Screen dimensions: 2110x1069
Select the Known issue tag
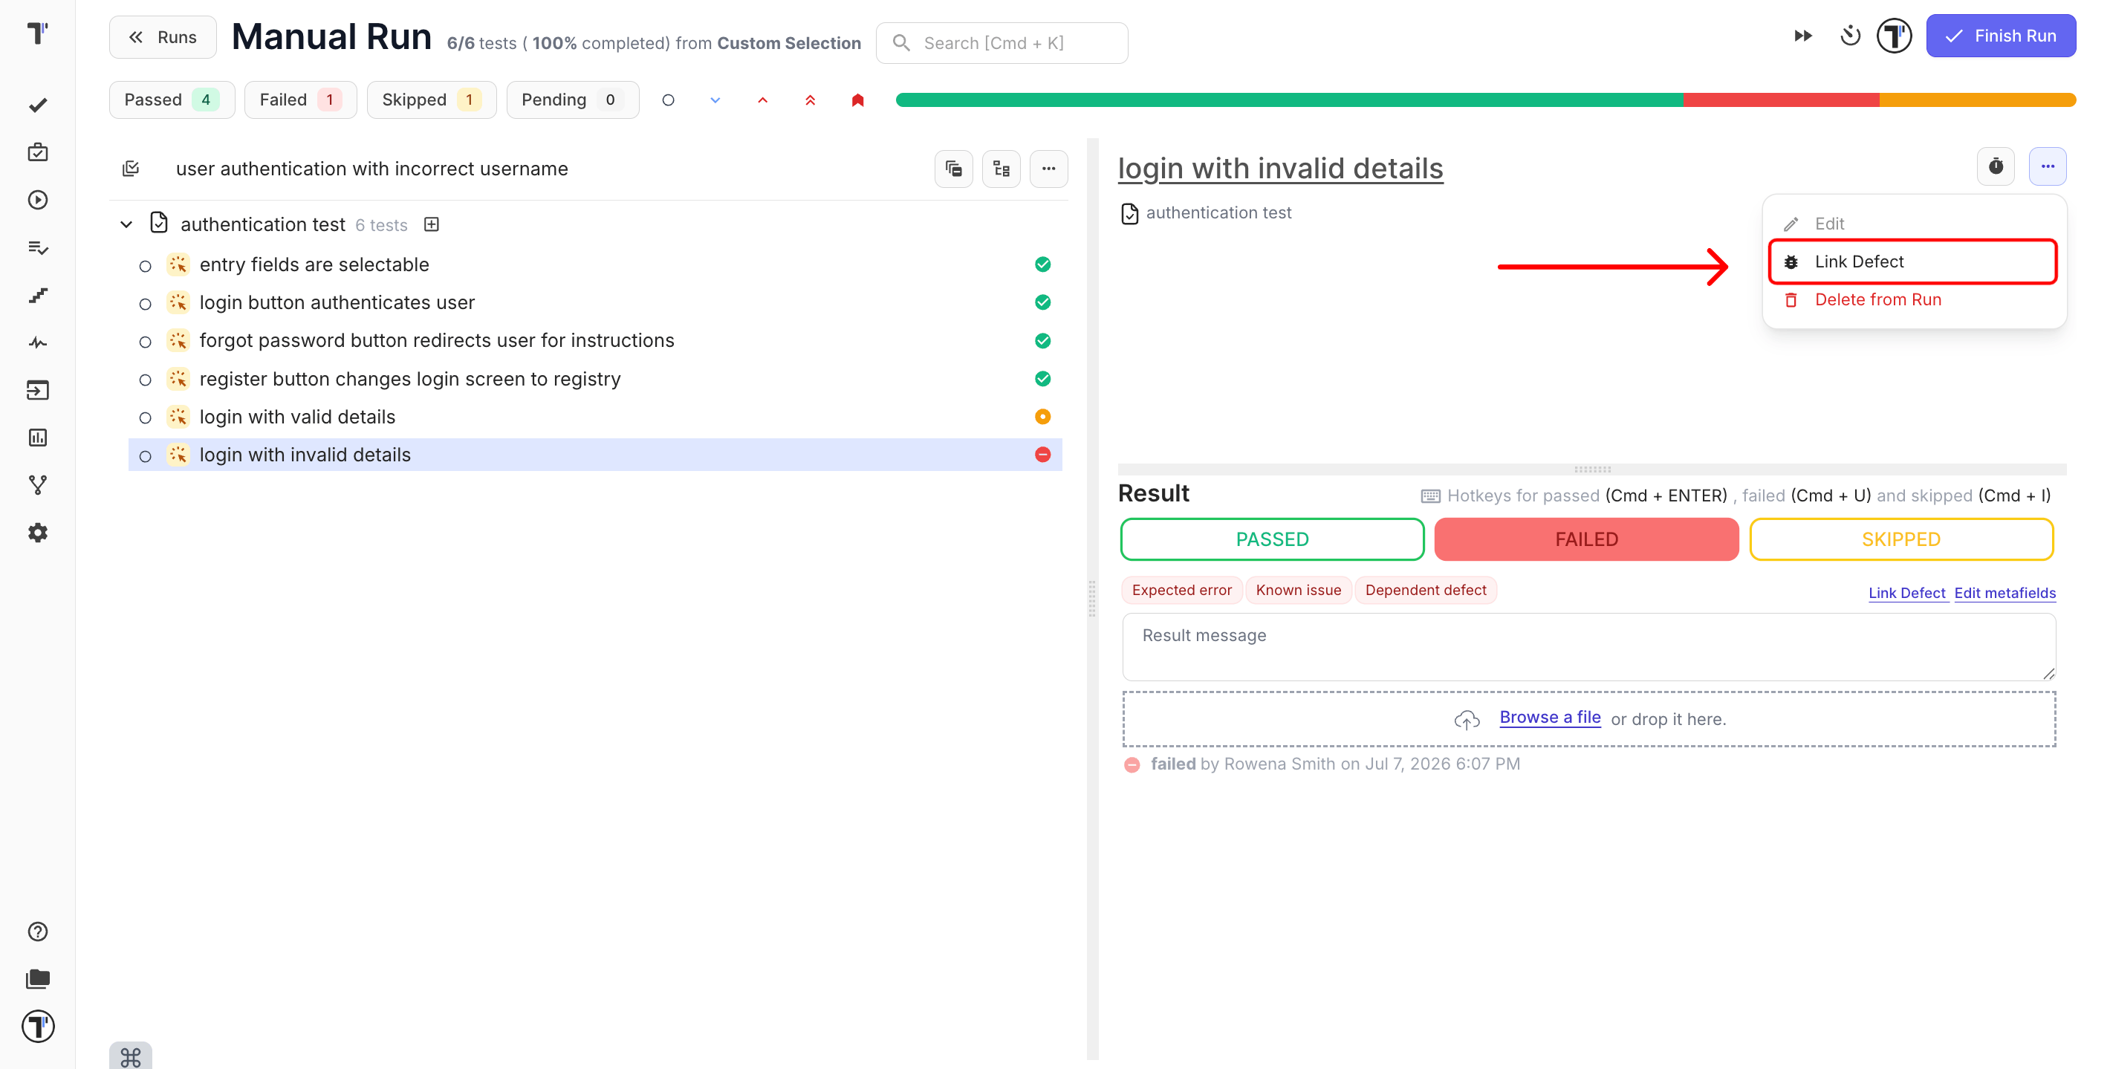point(1298,590)
